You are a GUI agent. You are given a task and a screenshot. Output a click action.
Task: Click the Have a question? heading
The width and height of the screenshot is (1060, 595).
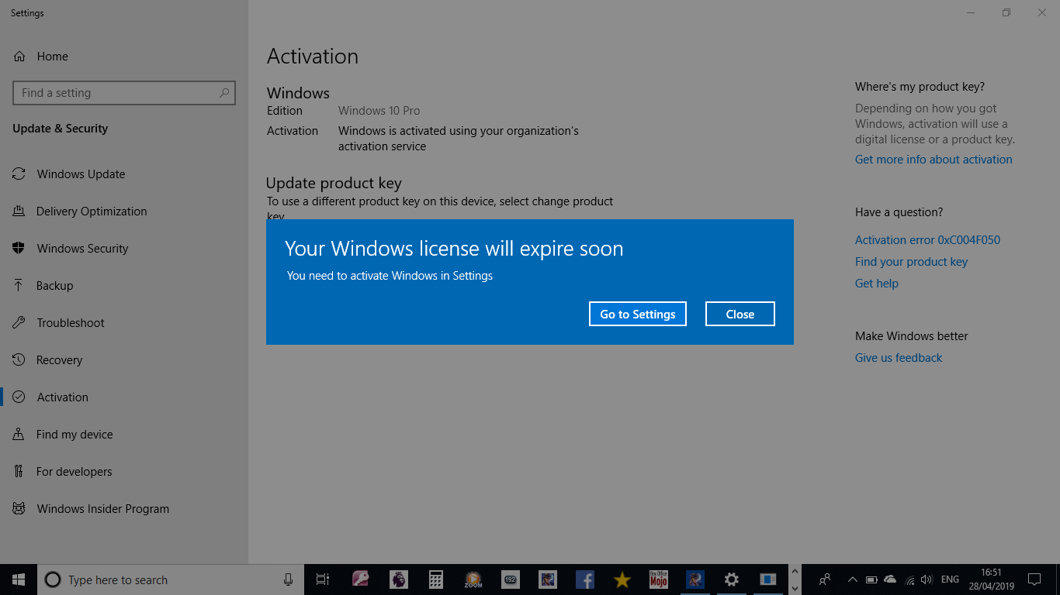tap(899, 212)
